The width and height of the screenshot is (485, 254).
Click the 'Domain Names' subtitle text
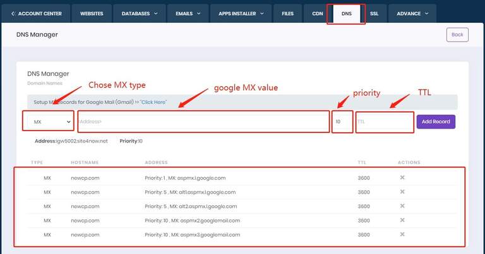pyautogui.click(x=45, y=83)
